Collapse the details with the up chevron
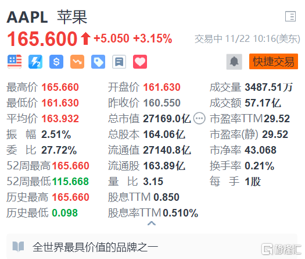This screenshot has height=259, width=305. point(152,223)
